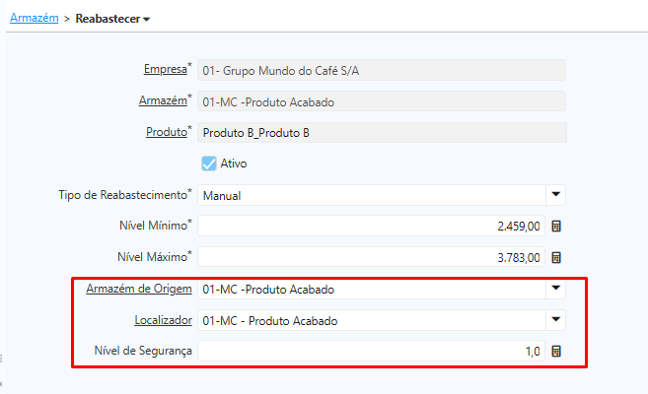
Task: Expand Tipo de Reabastecimento dropdown
Action: point(556,195)
